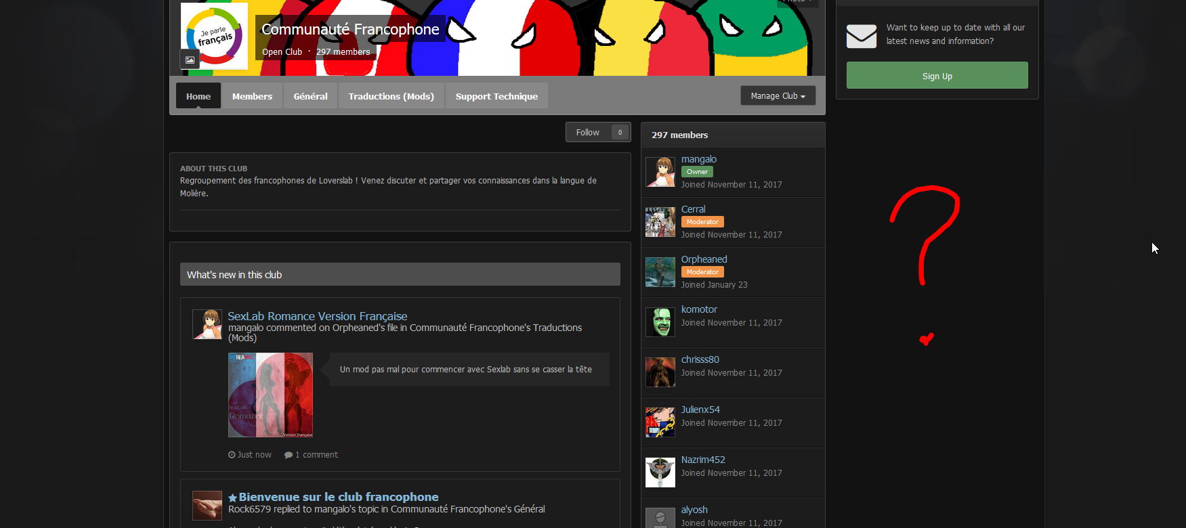Open Orpheaned's profile from the members list

pyautogui.click(x=704, y=260)
